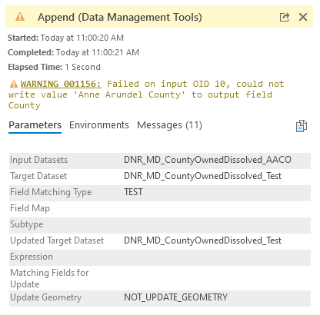
Task: Select the Target Dataset row value
Action: [x=202, y=176]
